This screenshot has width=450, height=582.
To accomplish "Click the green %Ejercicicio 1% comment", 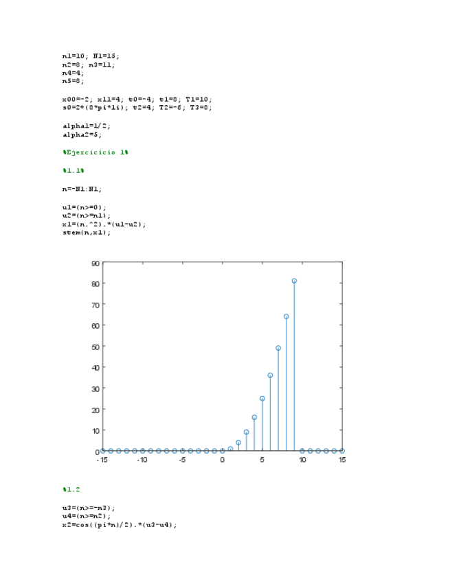I will click(95, 152).
